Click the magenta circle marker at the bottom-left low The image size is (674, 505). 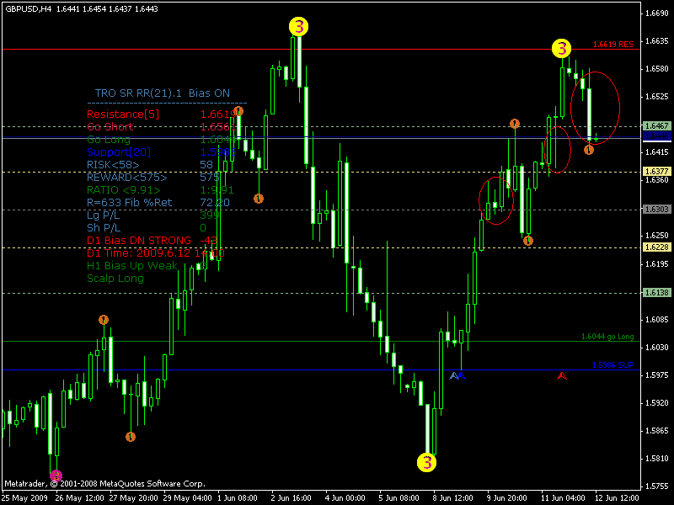tap(56, 475)
